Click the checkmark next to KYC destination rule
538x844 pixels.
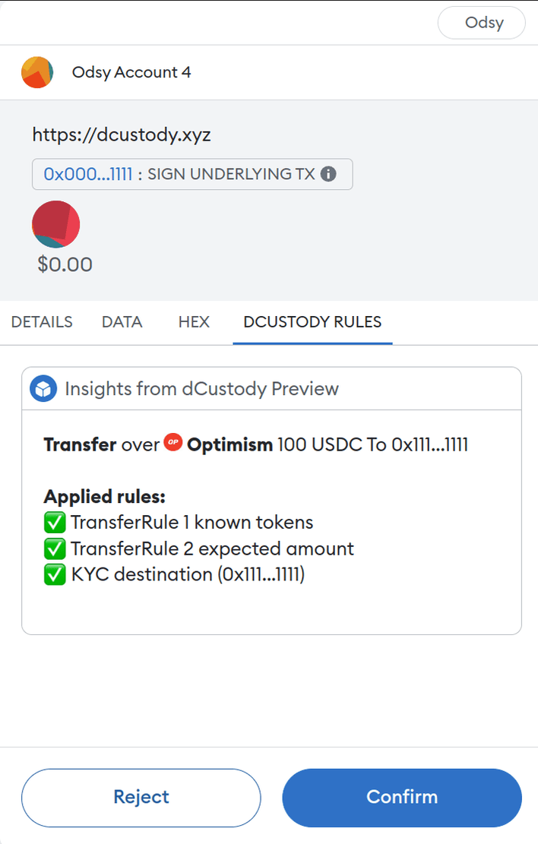[x=54, y=574]
